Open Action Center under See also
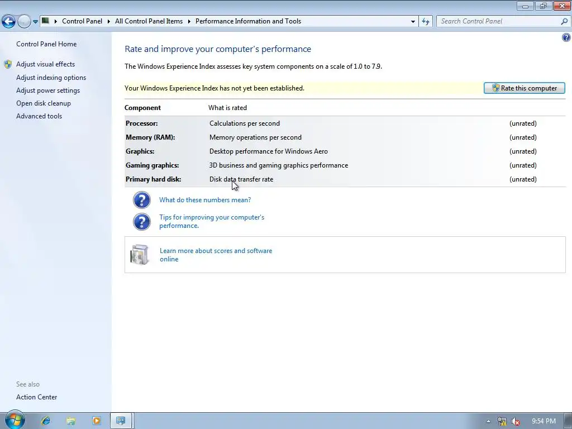Image resolution: width=572 pixels, height=429 pixels. click(36, 397)
